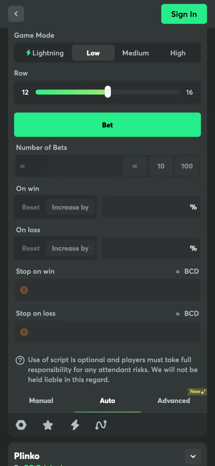Click the help question mark icon
The height and width of the screenshot is (466, 215).
tap(20, 360)
